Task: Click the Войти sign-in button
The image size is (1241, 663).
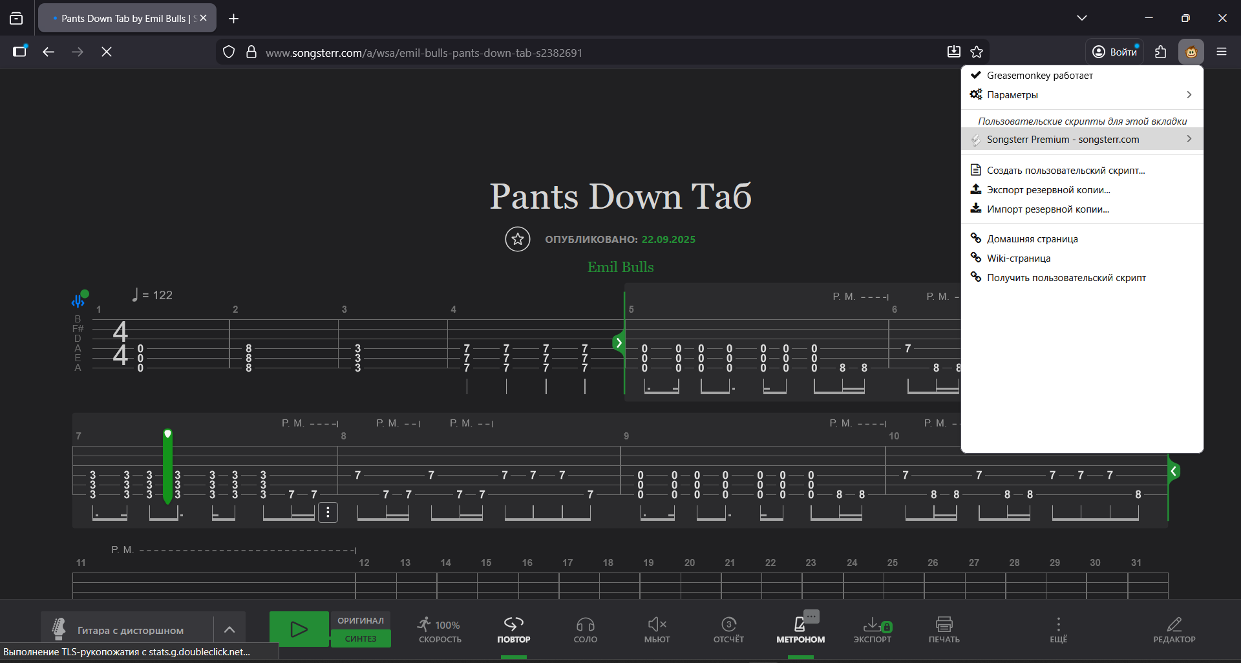Action: 1115,52
